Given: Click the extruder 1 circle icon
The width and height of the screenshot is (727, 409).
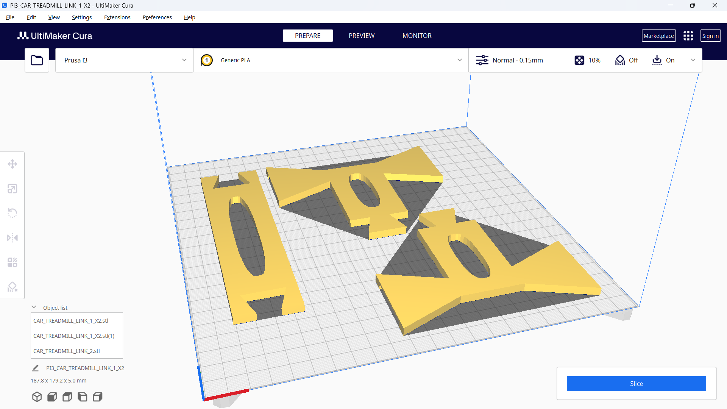Looking at the screenshot, I should [207, 60].
